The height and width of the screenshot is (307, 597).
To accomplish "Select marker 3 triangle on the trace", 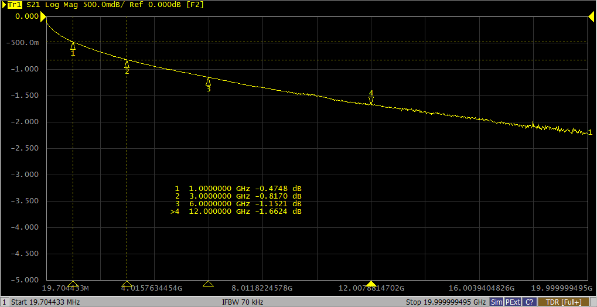I will click(x=208, y=81).
